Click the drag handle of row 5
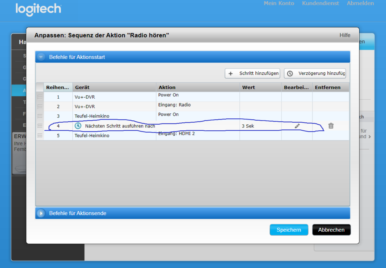The height and width of the screenshot is (268, 386). click(40, 135)
